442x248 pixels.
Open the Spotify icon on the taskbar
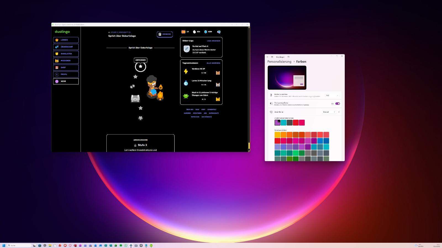[121, 245]
